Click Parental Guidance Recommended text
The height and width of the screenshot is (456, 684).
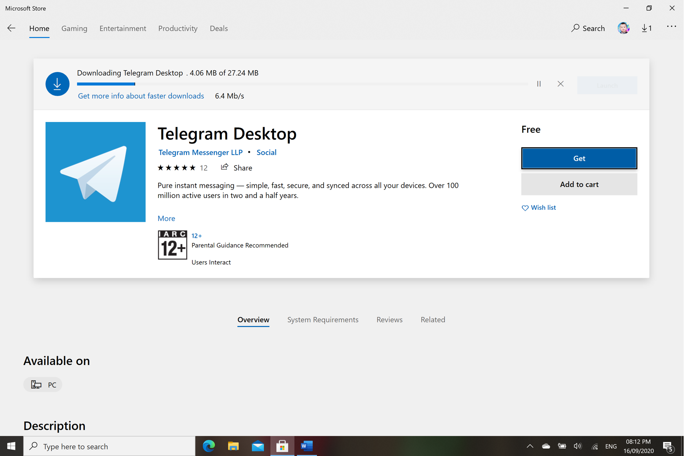(x=240, y=245)
